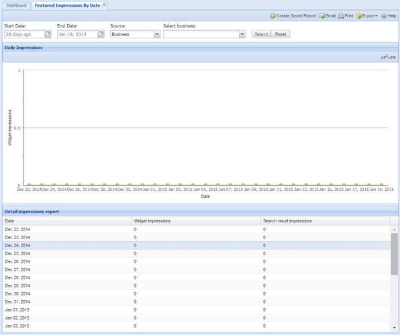Image resolution: width=400 pixels, height=335 pixels.
Task: Expand the Select business dropdown arrow
Action: pos(242,34)
